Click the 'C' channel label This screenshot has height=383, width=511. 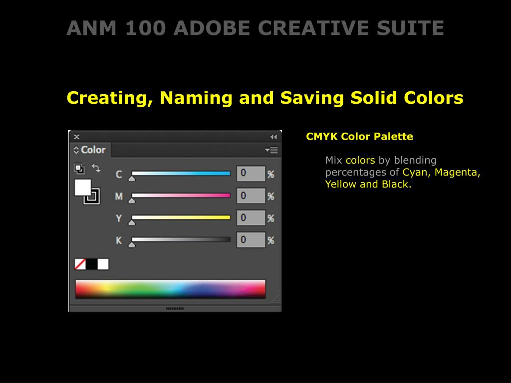(119, 174)
